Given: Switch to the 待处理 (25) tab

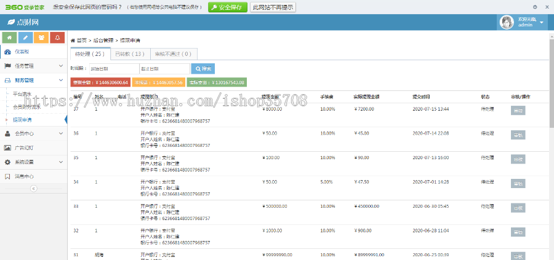Looking at the screenshot, I should coord(90,54).
